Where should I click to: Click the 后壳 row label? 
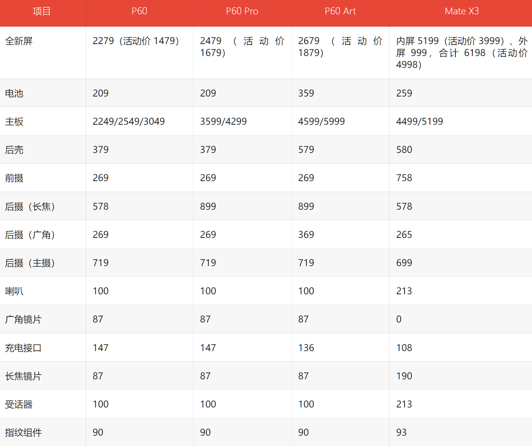(x=14, y=150)
